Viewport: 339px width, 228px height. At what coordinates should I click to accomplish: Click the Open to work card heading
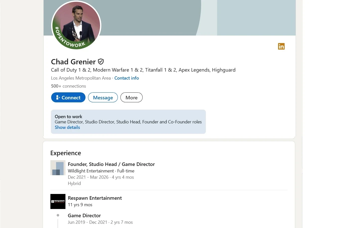[68, 117]
